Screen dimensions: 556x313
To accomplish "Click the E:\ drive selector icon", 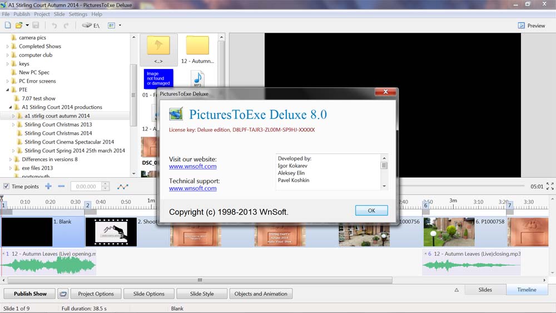I will pyautogui.click(x=91, y=26).
